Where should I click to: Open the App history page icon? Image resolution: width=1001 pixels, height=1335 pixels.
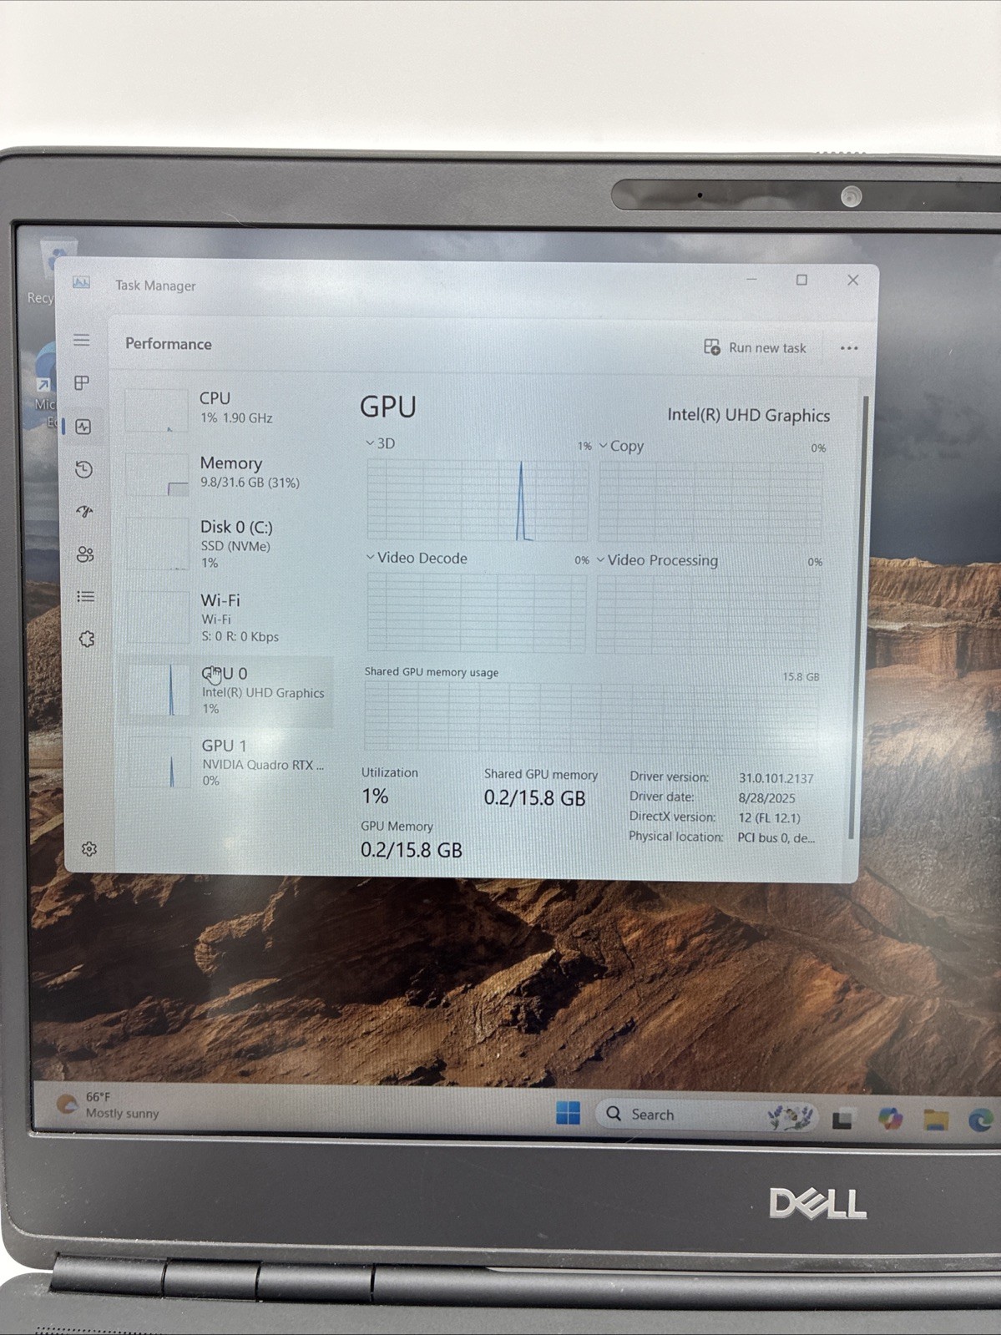(x=83, y=469)
